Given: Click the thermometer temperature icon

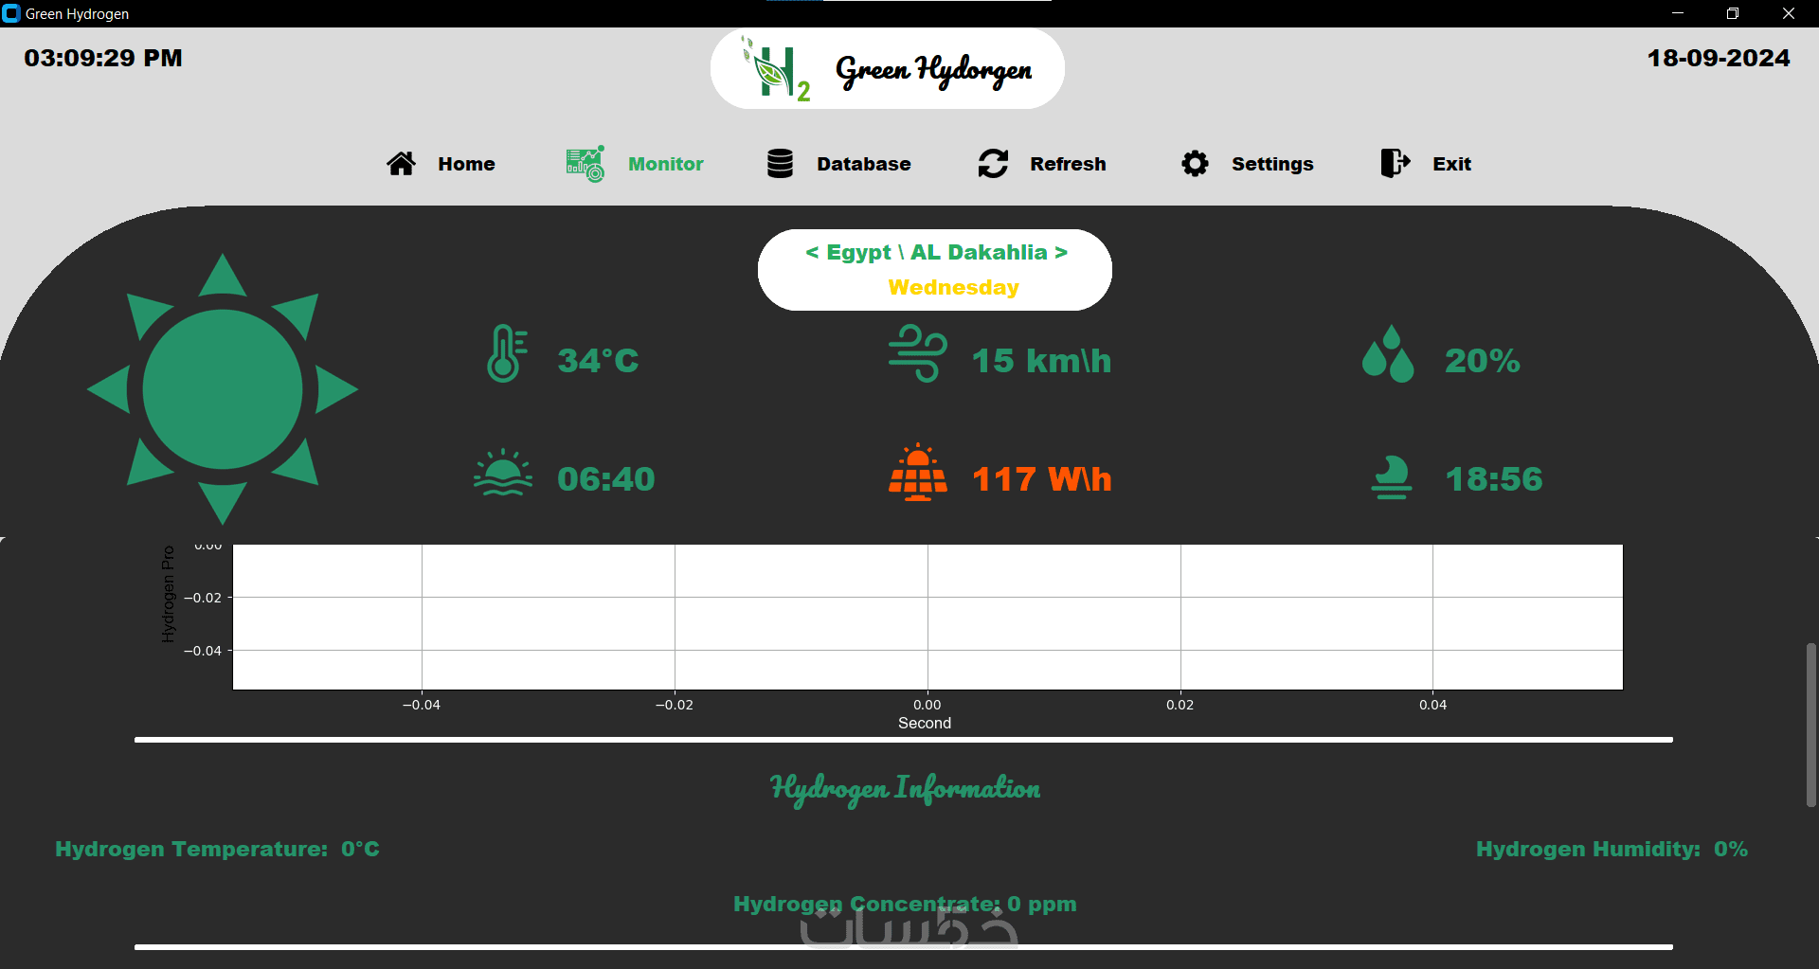Looking at the screenshot, I should 507,353.
